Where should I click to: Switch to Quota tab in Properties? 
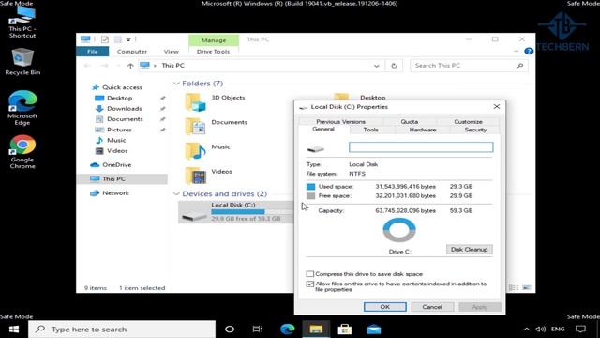(410, 121)
